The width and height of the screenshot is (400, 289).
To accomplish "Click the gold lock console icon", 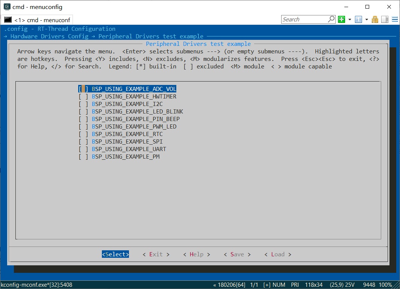I will pyautogui.click(x=375, y=20).
